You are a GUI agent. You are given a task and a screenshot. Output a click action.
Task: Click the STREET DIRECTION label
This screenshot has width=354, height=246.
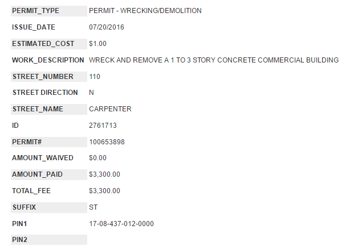pyautogui.click(x=45, y=93)
